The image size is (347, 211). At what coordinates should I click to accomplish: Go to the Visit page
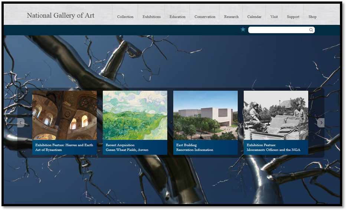[274, 17]
